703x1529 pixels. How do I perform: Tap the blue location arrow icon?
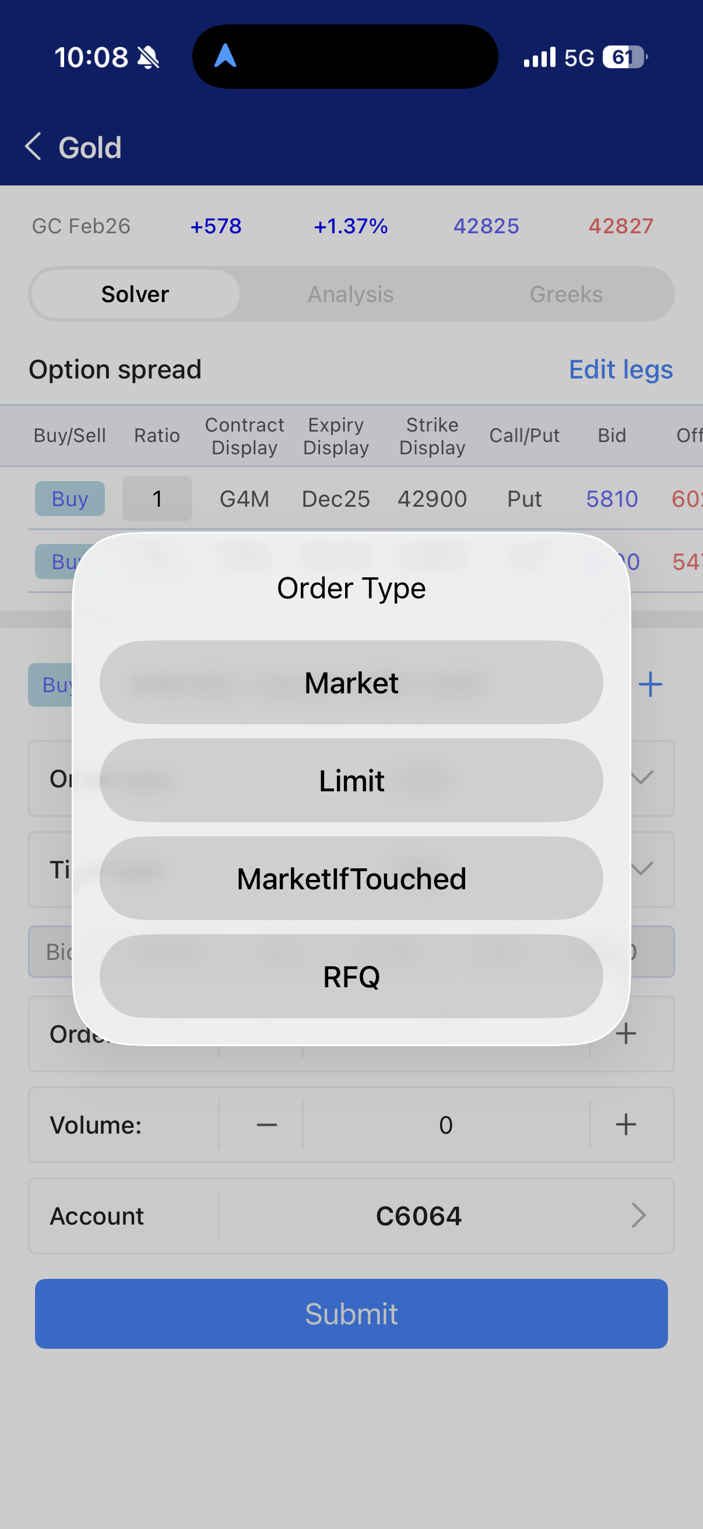(226, 57)
